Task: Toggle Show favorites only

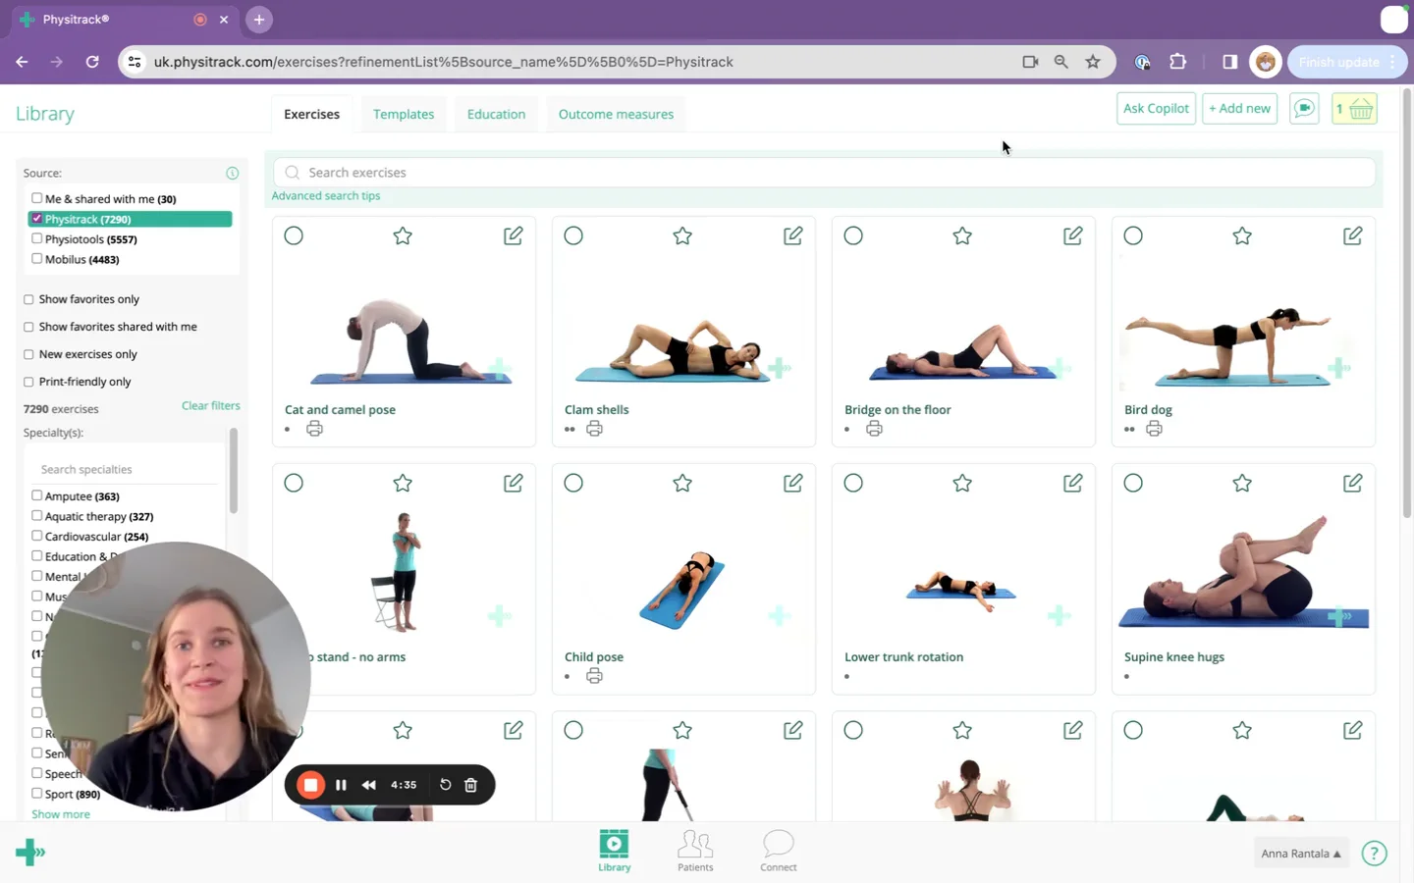Action: [x=28, y=299]
